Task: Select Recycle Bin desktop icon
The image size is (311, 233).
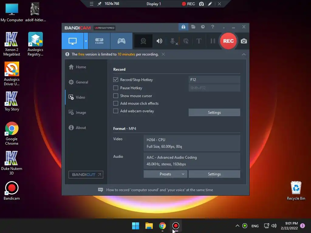Action: pyautogui.click(x=296, y=191)
